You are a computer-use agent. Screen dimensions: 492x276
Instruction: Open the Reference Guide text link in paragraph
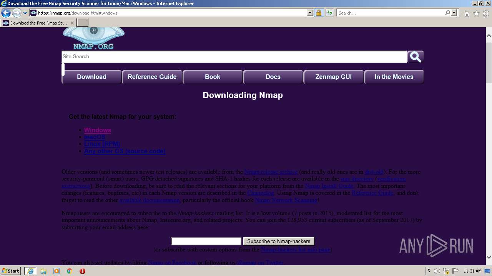[372, 193]
